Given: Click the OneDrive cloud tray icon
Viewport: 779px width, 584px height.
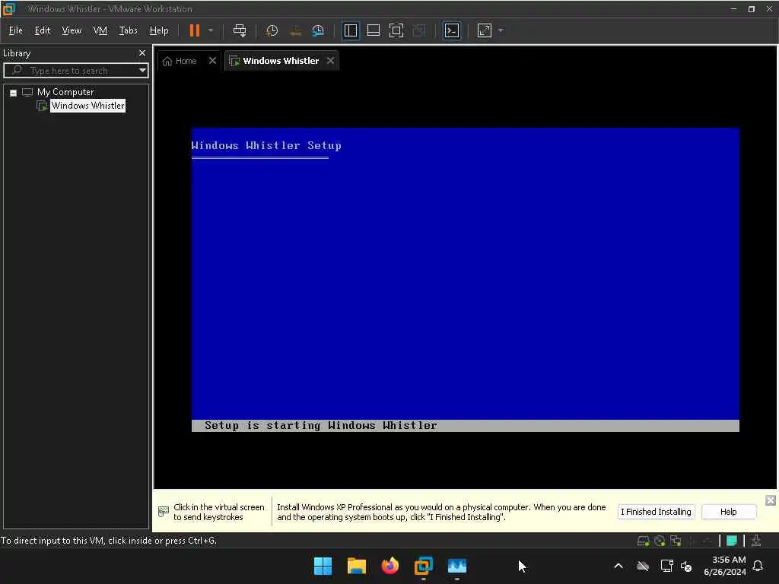Looking at the screenshot, I should point(643,566).
